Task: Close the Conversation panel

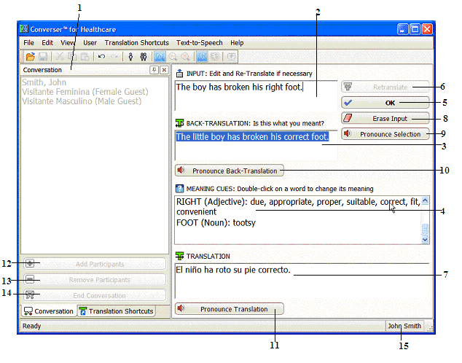Action: click(x=164, y=70)
